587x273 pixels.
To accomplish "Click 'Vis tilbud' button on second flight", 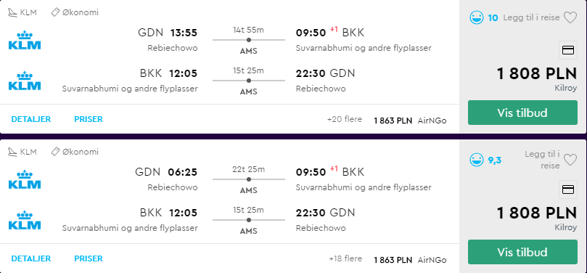I will coord(522,252).
